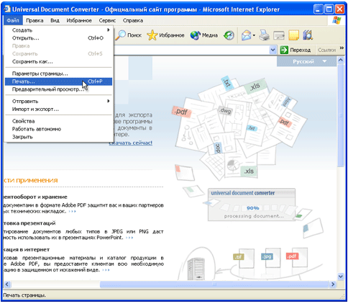348x304 pixels.
Task: Click the address bar input field
Action: point(192,50)
